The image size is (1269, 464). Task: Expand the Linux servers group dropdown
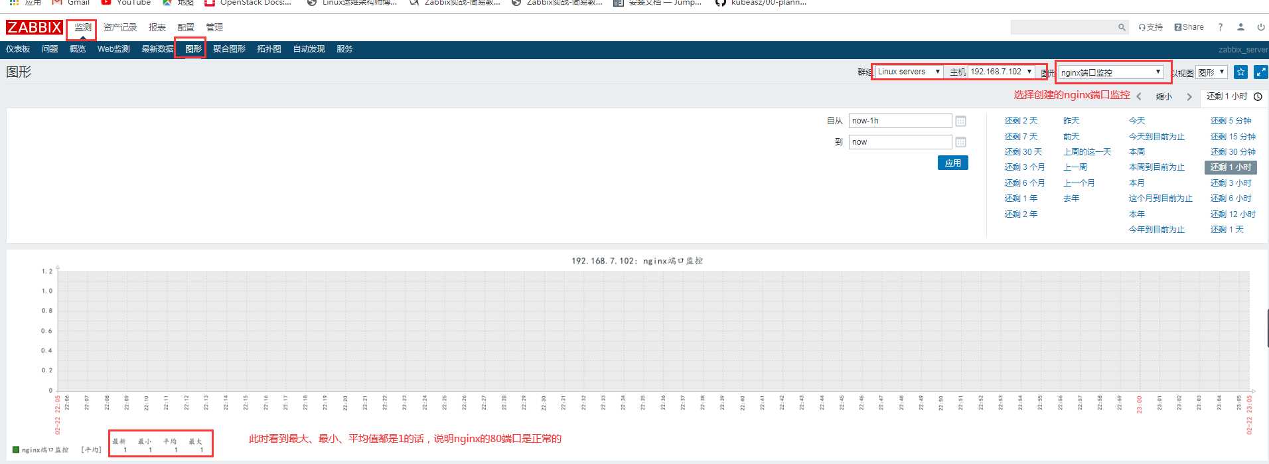tap(909, 72)
